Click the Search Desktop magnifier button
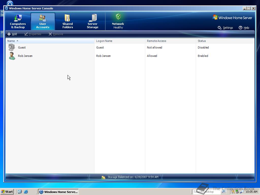This screenshot has height=195, width=260. point(223,192)
